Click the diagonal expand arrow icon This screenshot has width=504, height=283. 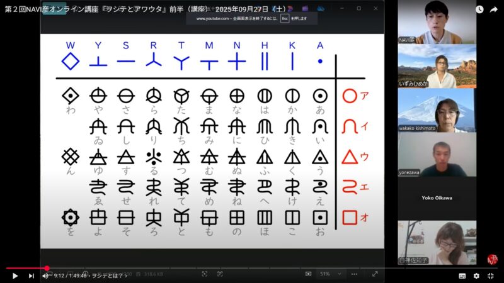tap(375, 274)
